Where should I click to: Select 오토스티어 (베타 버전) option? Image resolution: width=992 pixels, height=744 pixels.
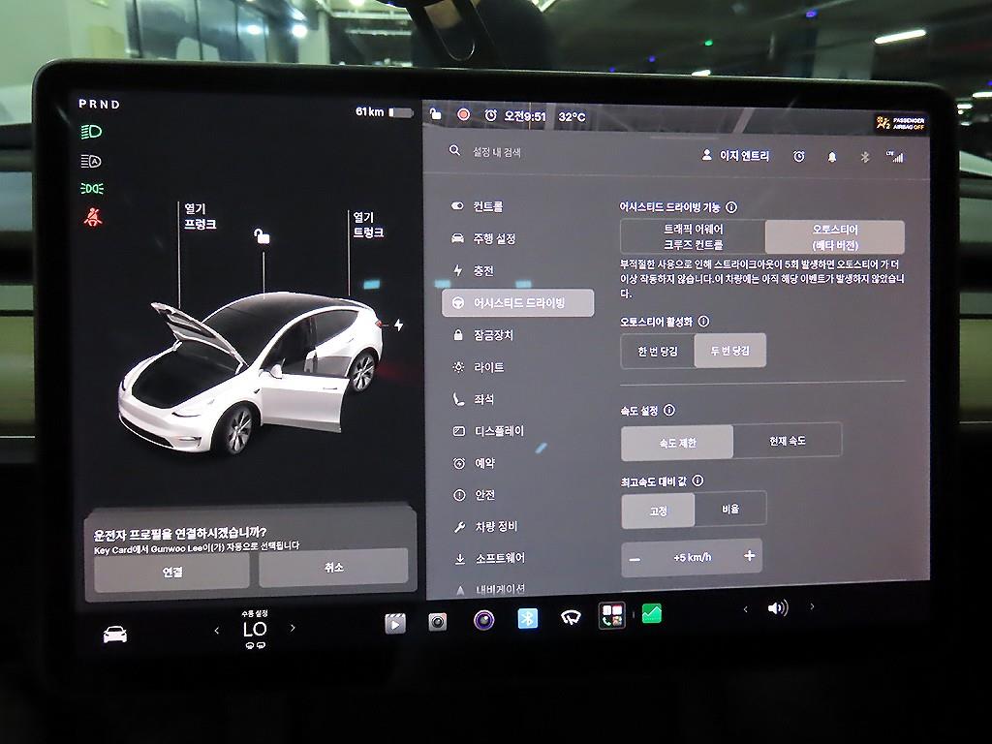(x=834, y=237)
